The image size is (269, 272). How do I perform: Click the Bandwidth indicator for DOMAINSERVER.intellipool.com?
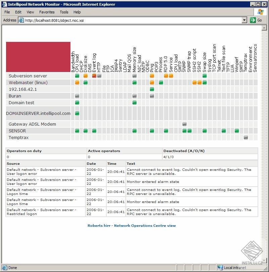click(77, 113)
